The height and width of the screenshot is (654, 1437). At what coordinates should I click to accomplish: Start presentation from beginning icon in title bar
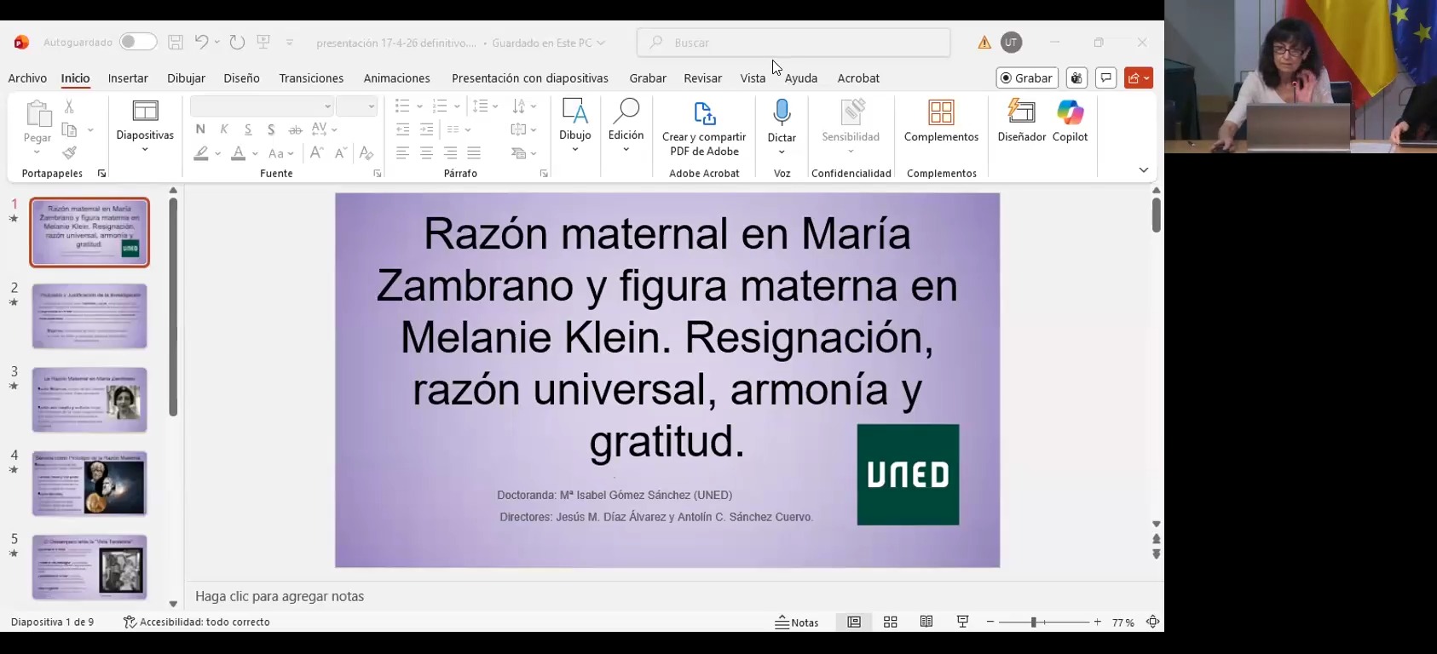click(x=263, y=42)
